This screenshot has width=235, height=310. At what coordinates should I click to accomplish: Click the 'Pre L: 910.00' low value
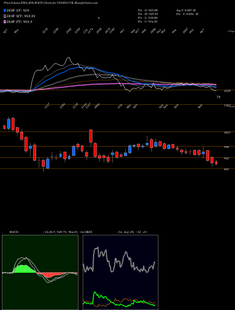click(x=148, y=18)
